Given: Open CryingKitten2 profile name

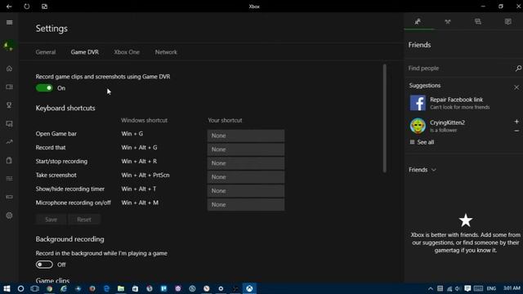Looking at the screenshot, I should click(447, 122).
